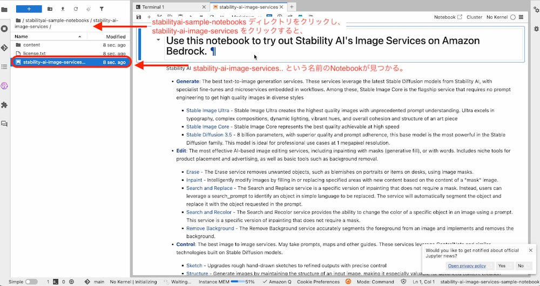
Task: Open the Sketch service link
Action: pyautogui.click(x=194, y=265)
